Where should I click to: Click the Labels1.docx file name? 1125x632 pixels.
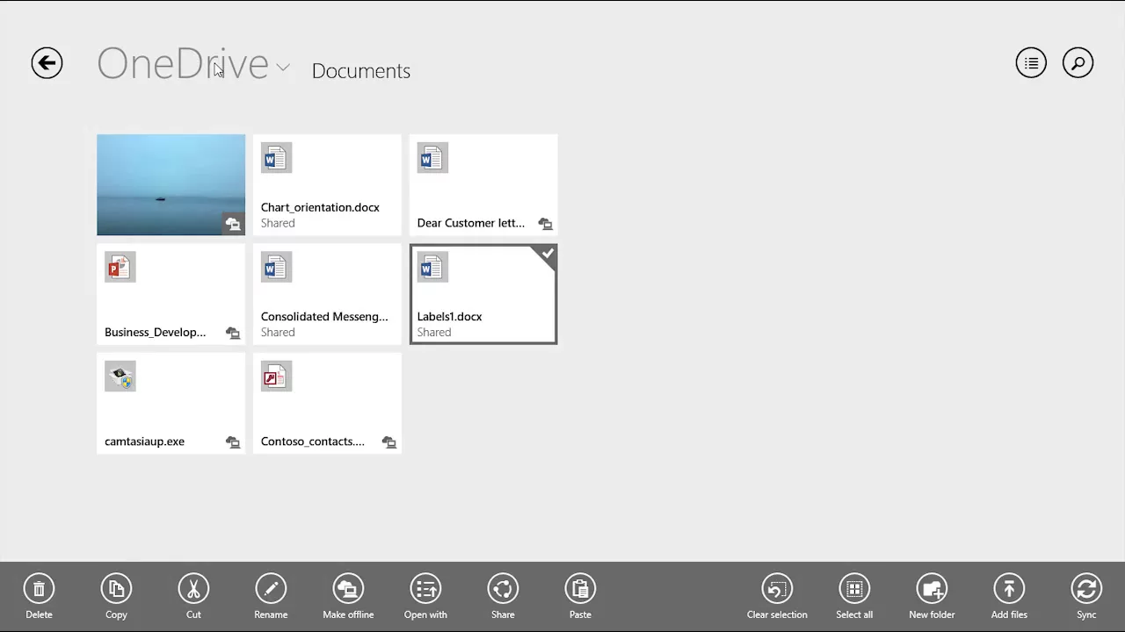pos(449,316)
